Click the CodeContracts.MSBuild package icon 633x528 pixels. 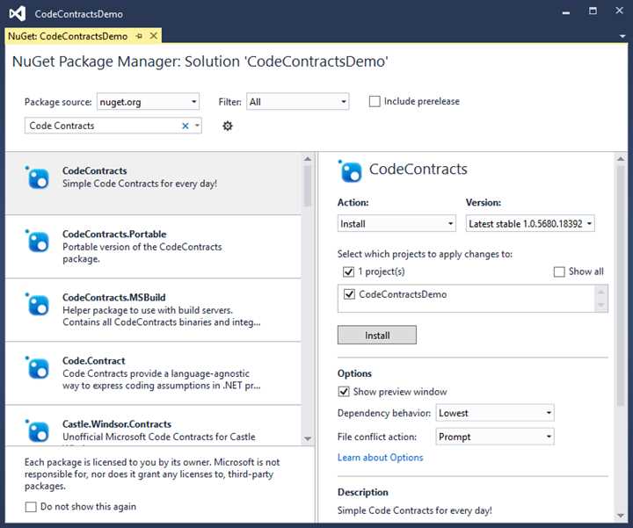[38, 304]
